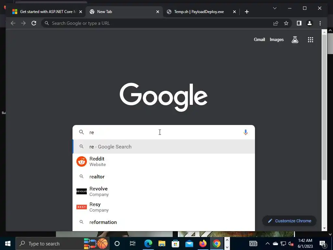Open Google Images link

click(276, 39)
